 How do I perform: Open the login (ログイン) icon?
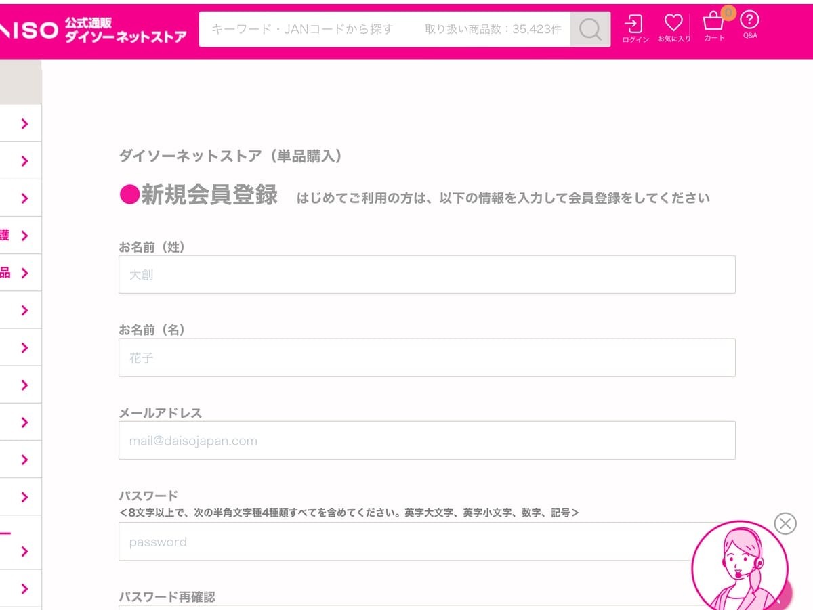[635, 29]
